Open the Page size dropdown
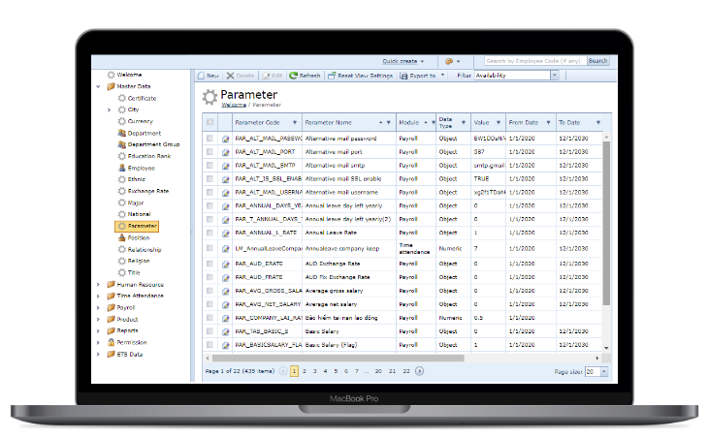The height and width of the screenshot is (438, 709). (603, 371)
